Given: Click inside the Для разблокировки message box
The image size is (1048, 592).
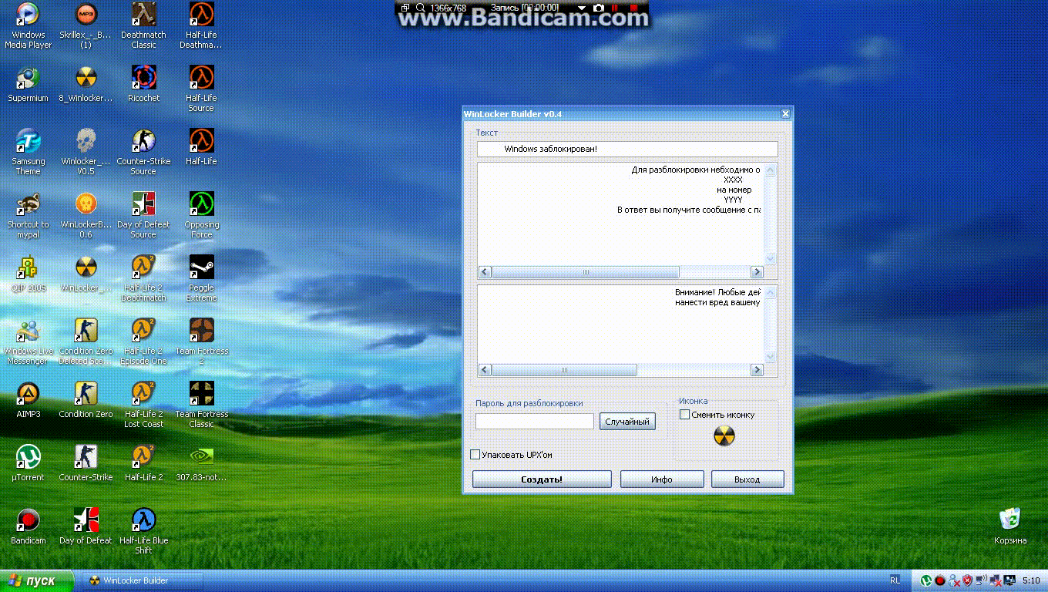Looking at the screenshot, I should 621,214.
